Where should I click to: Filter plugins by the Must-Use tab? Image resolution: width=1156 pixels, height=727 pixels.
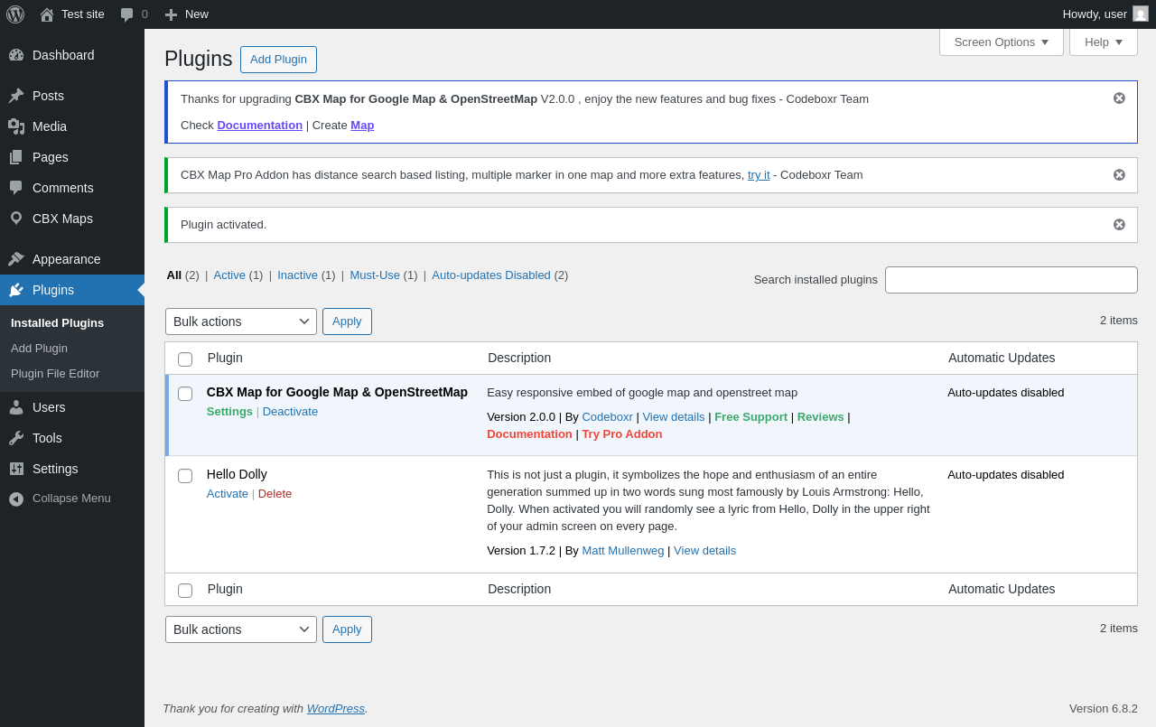click(375, 275)
